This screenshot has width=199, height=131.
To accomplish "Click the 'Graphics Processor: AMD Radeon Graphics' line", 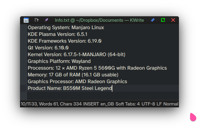I will pos(77,82).
